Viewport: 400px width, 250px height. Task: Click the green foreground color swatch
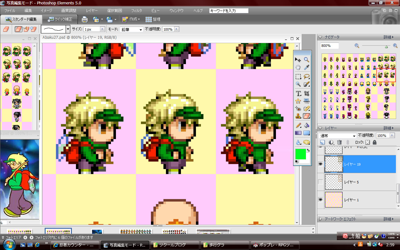tap(300, 154)
